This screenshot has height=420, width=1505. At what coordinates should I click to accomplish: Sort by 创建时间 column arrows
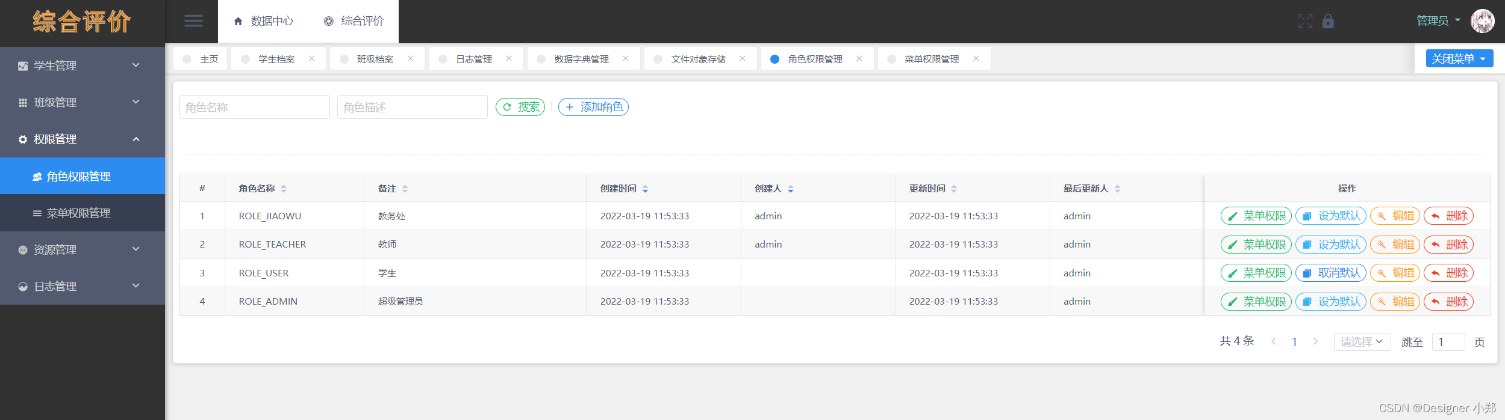(646, 189)
